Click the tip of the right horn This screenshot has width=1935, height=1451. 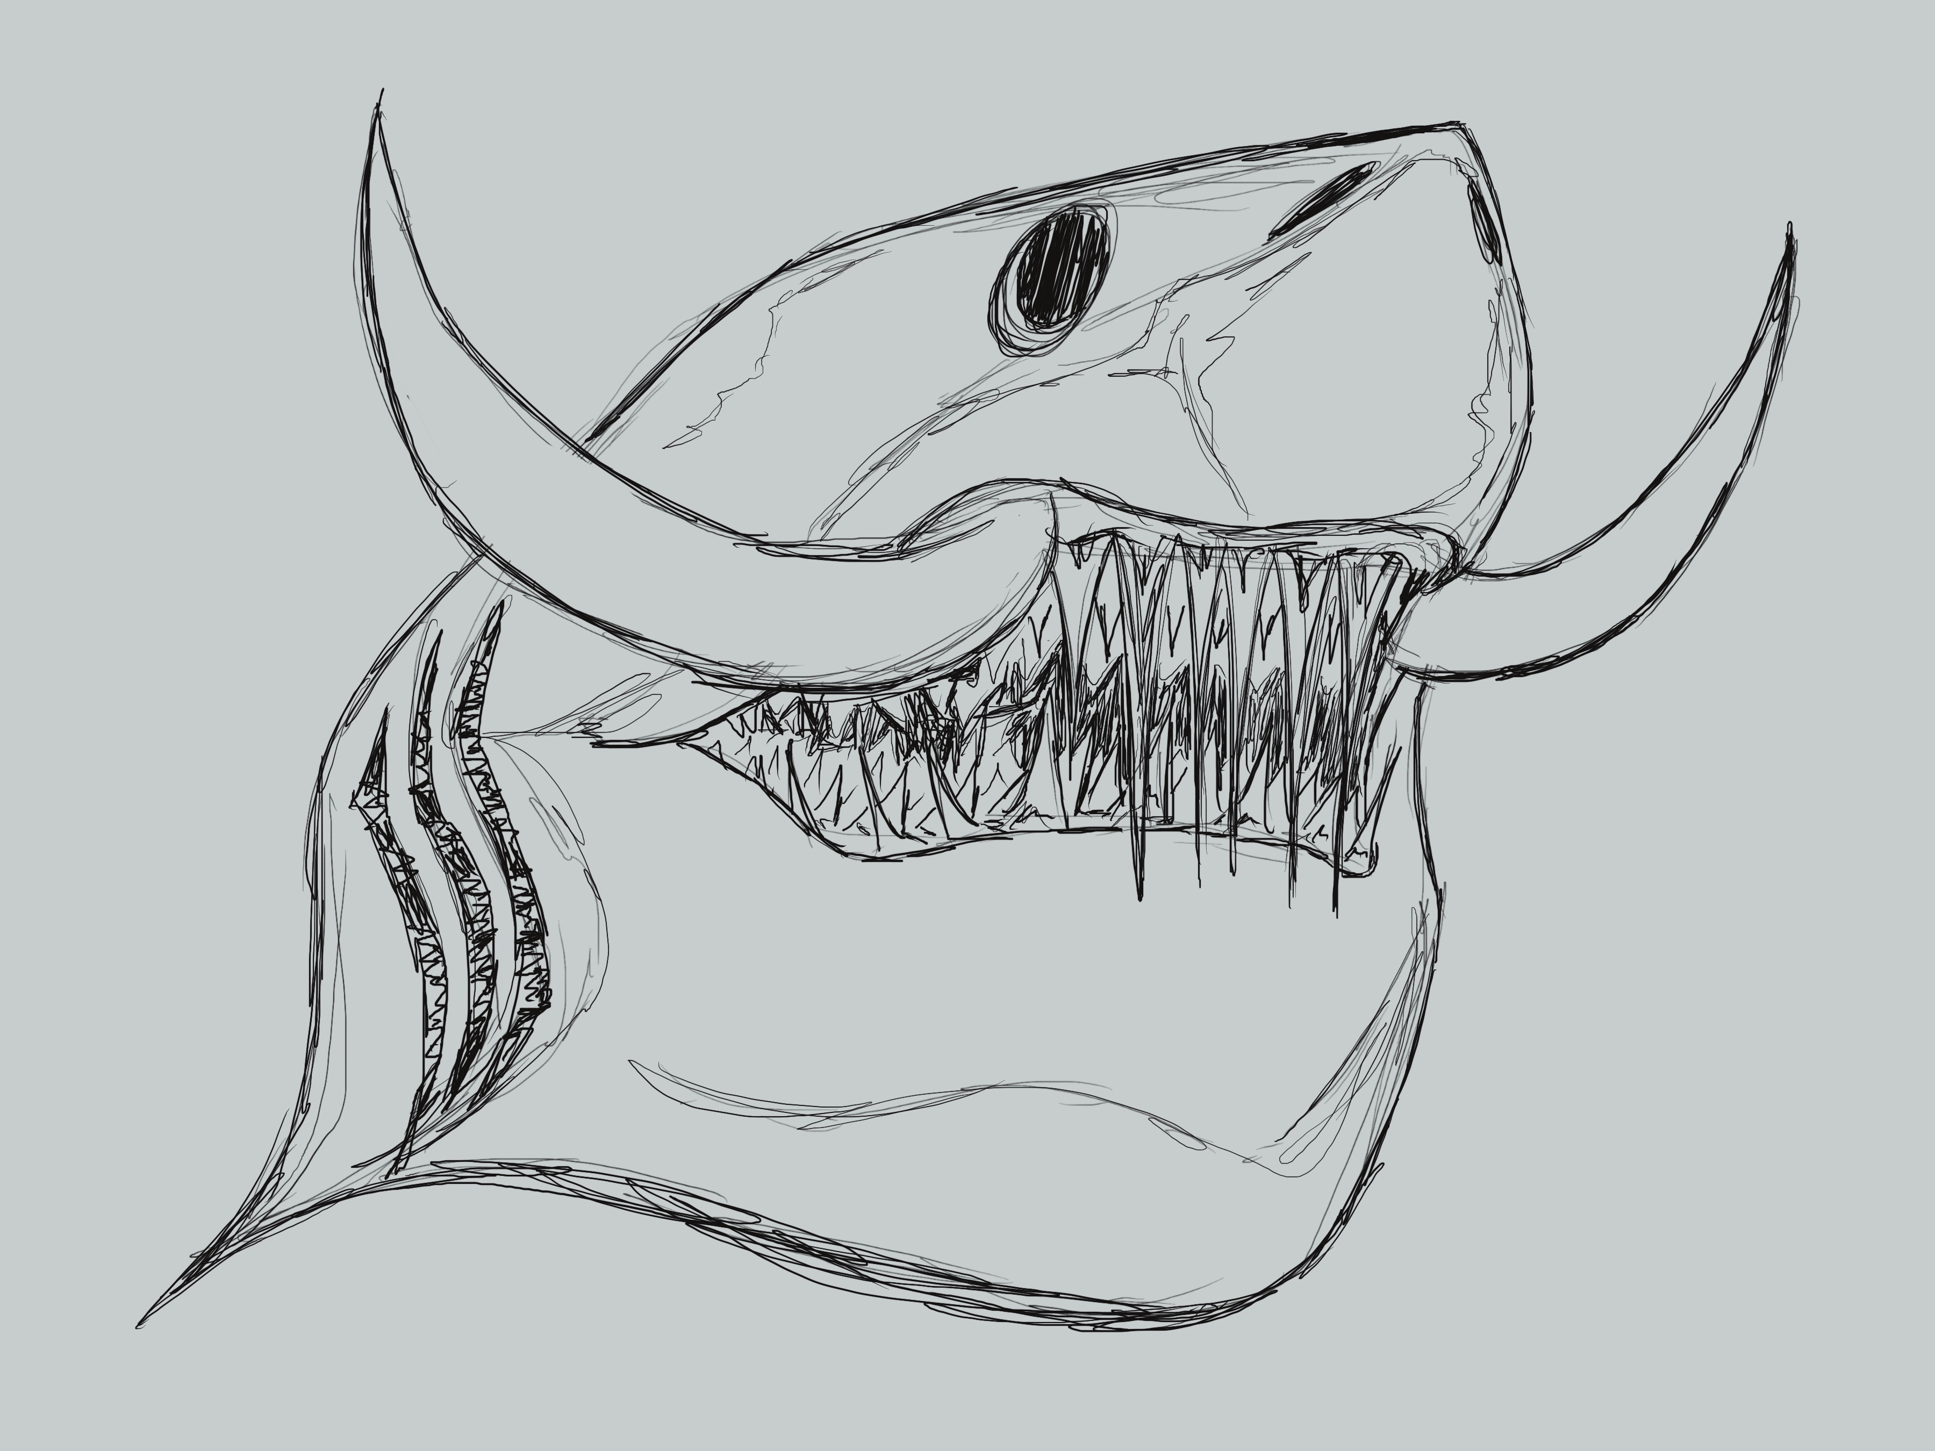1790,236
